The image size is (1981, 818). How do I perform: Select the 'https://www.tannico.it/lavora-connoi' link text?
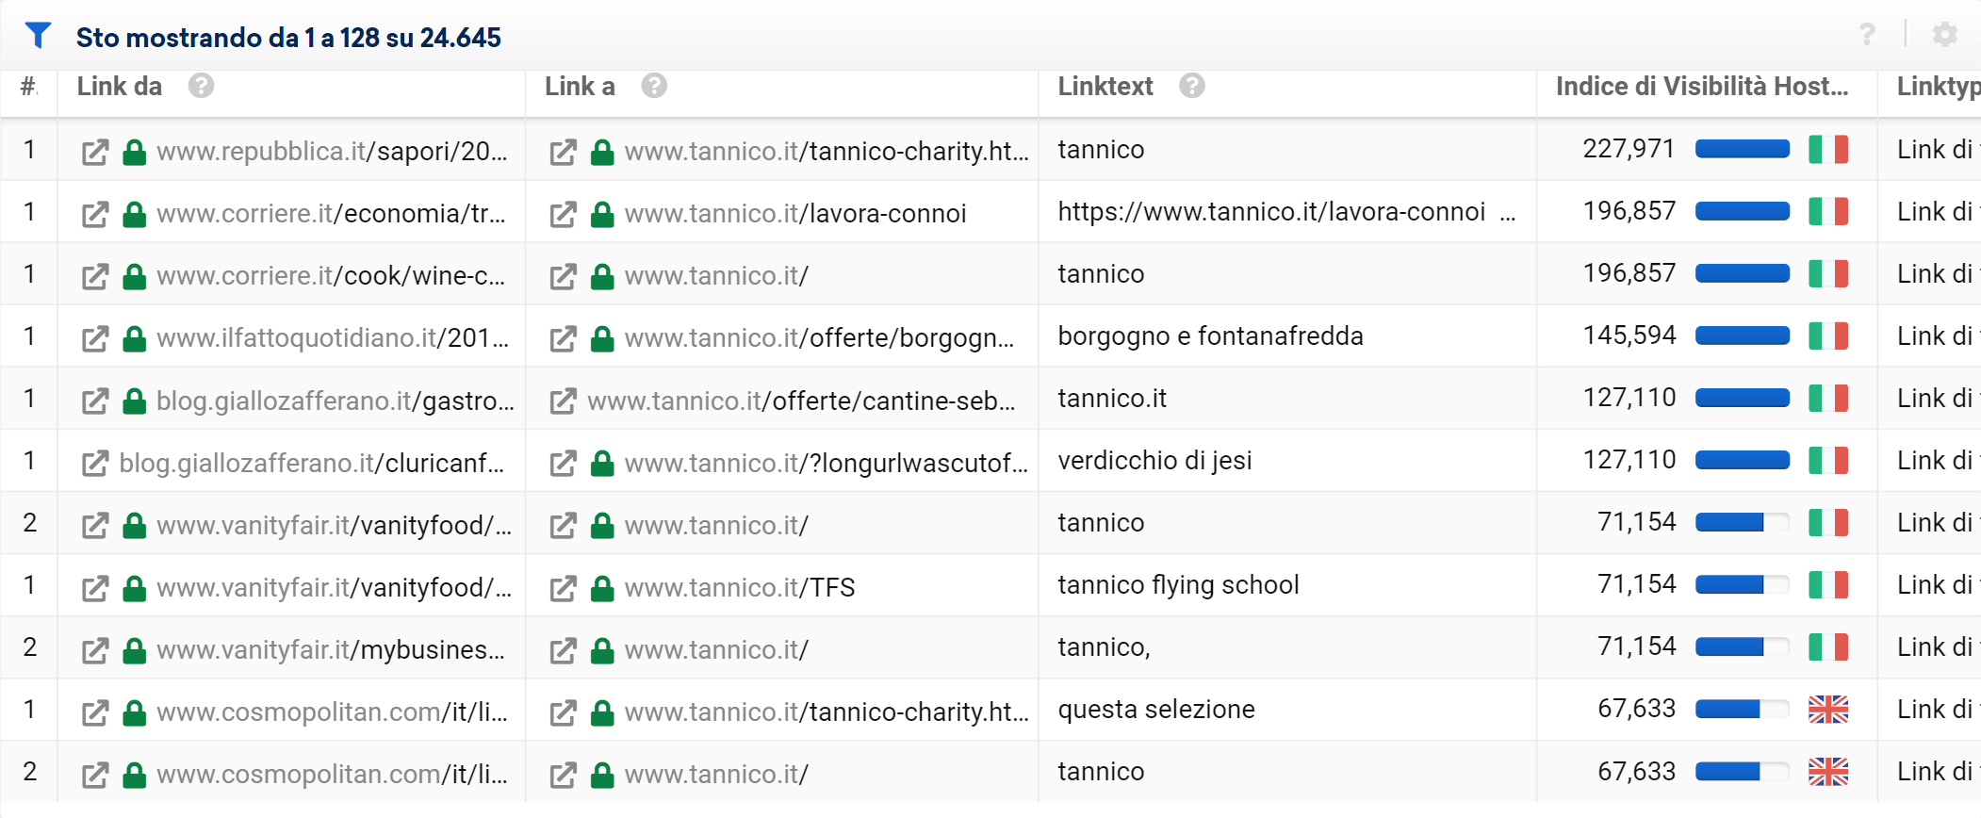(x=1271, y=211)
